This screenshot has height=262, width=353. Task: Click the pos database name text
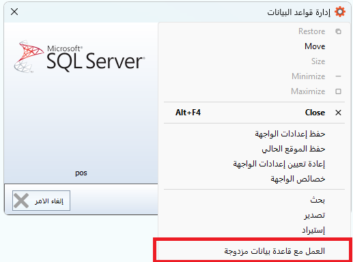81,173
